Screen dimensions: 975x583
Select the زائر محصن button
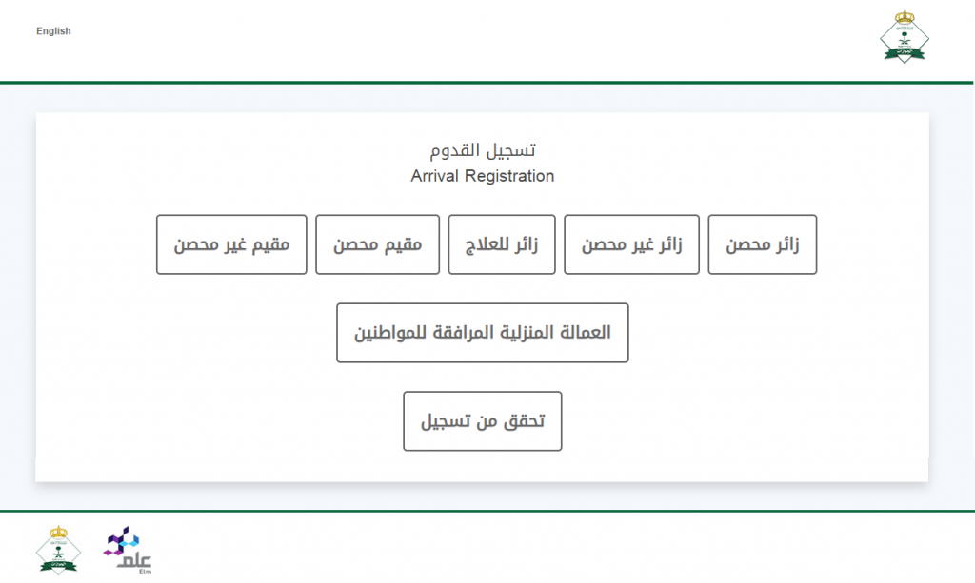pos(763,244)
